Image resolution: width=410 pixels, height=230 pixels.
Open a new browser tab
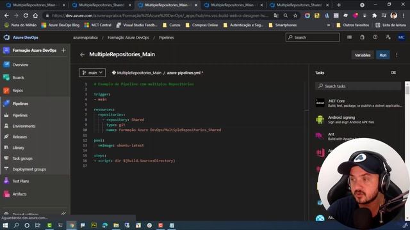tap(339, 5)
